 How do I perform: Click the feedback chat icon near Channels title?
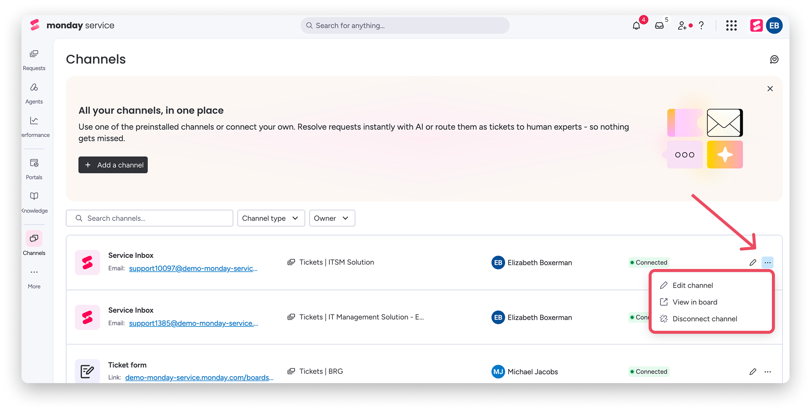tap(774, 59)
